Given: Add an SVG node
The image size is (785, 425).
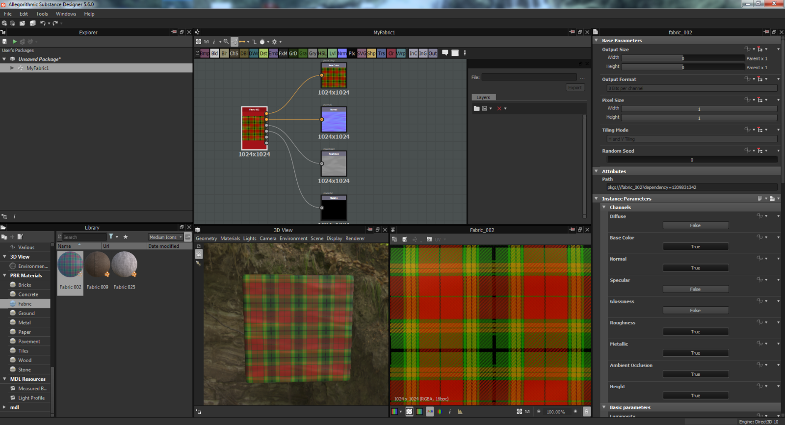Looking at the screenshot, I should click(362, 53).
